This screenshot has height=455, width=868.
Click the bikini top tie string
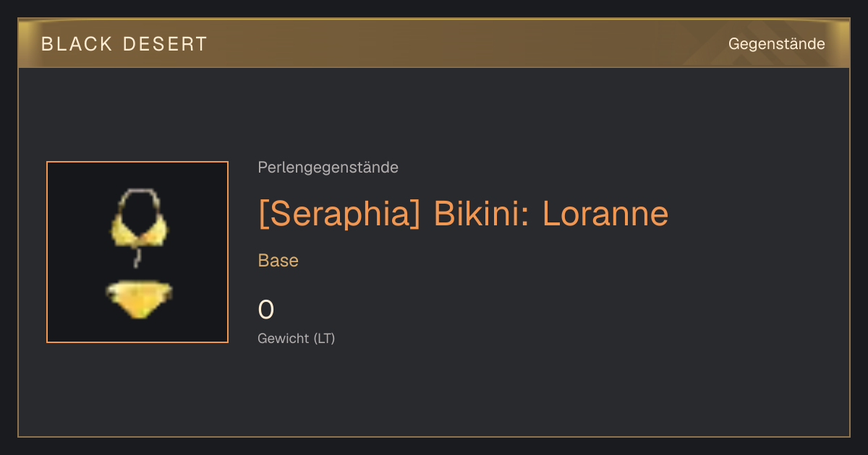135,258
